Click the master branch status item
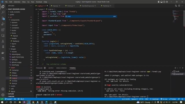 pyautogui.click(x=9, y=99)
